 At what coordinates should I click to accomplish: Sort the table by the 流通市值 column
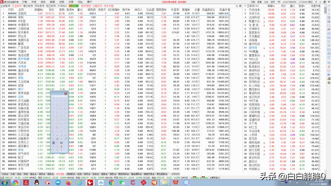225,10
